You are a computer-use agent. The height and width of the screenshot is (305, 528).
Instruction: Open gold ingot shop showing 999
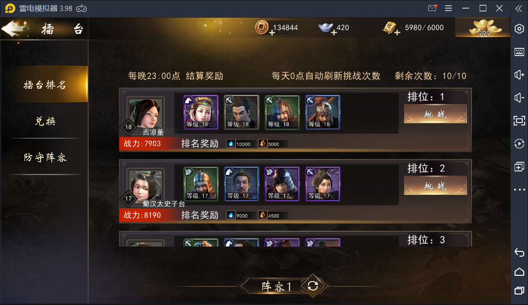click(x=483, y=28)
